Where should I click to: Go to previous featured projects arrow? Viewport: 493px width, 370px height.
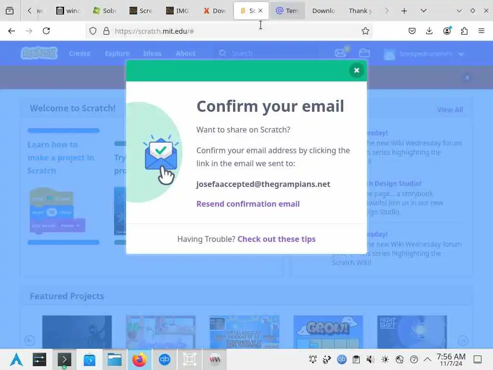pyautogui.click(x=30, y=341)
